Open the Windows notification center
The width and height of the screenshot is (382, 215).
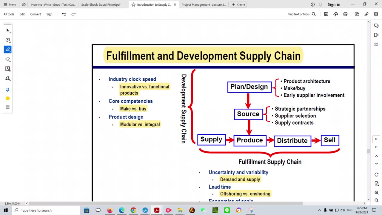click(x=374, y=210)
